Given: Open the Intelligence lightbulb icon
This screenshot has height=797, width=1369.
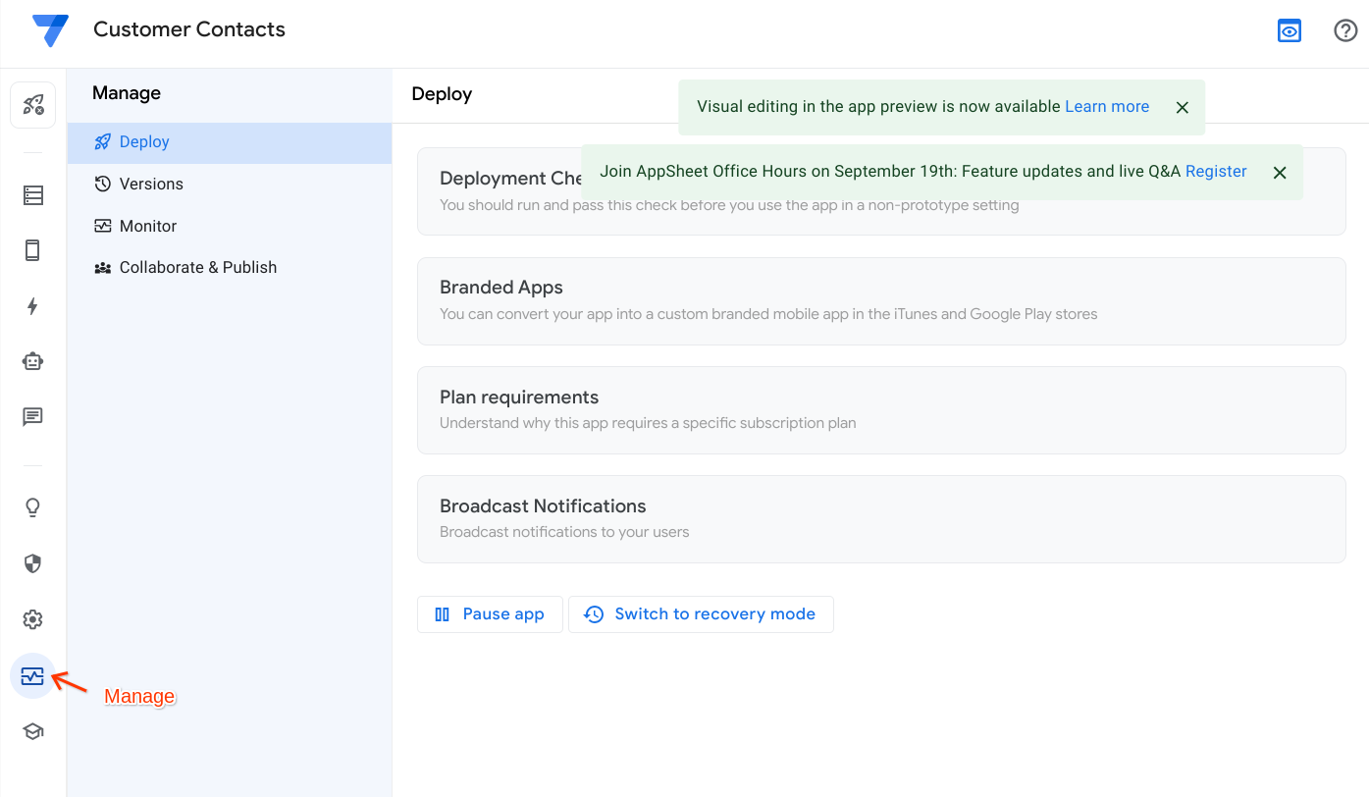Looking at the screenshot, I should pos(33,507).
